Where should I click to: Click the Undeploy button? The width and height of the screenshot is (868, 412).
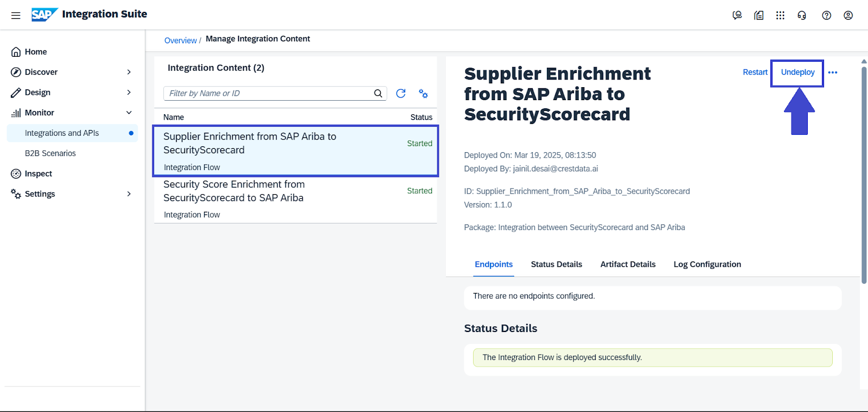(x=797, y=73)
